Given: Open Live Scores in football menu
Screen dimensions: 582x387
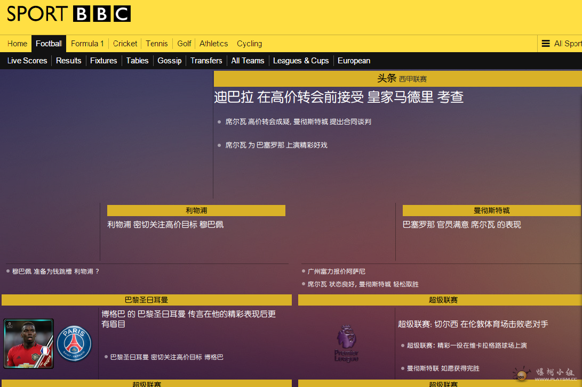Looking at the screenshot, I should 27,61.
